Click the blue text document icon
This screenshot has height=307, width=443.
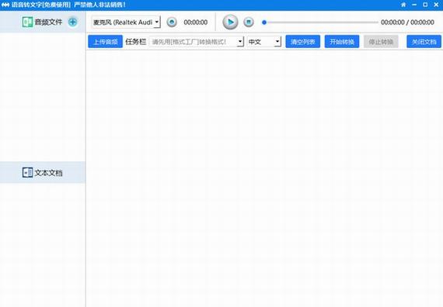[27, 172]
